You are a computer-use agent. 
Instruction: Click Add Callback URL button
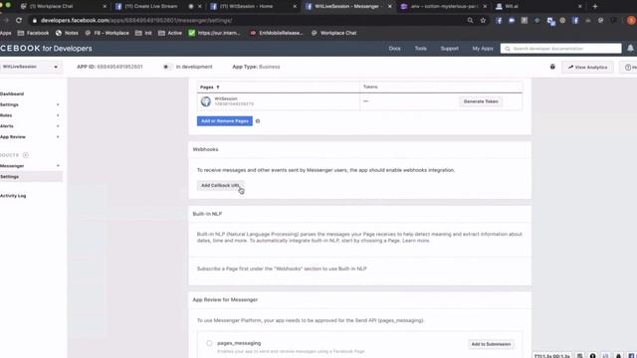tap(220, 186)
